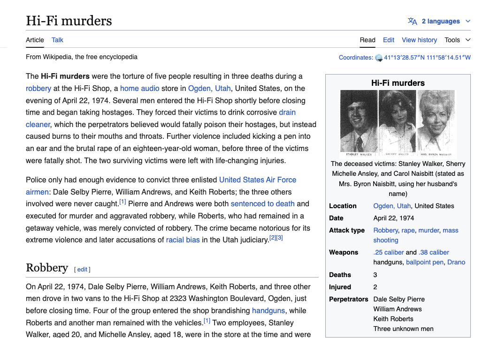Open the United States Air Force link
Viewport: 483px width, 338px height.
[258, 180]
